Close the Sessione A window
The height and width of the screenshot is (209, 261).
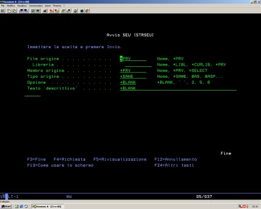(259, 2)
